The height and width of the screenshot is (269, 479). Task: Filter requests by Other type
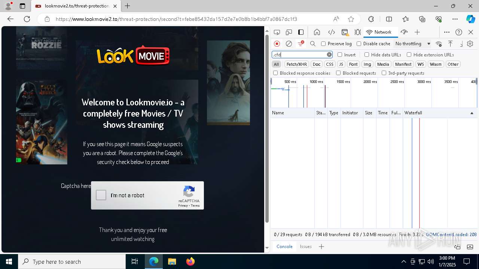453,64
